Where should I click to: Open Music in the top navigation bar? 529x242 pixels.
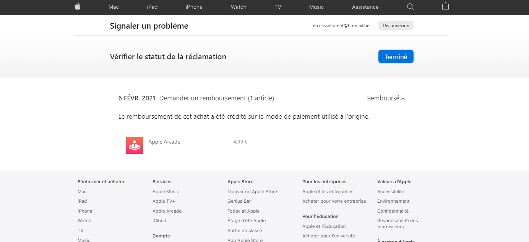click(x=316, y=7)
